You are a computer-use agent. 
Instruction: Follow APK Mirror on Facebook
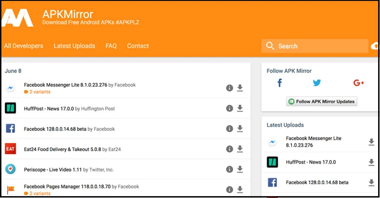[279, 83]
